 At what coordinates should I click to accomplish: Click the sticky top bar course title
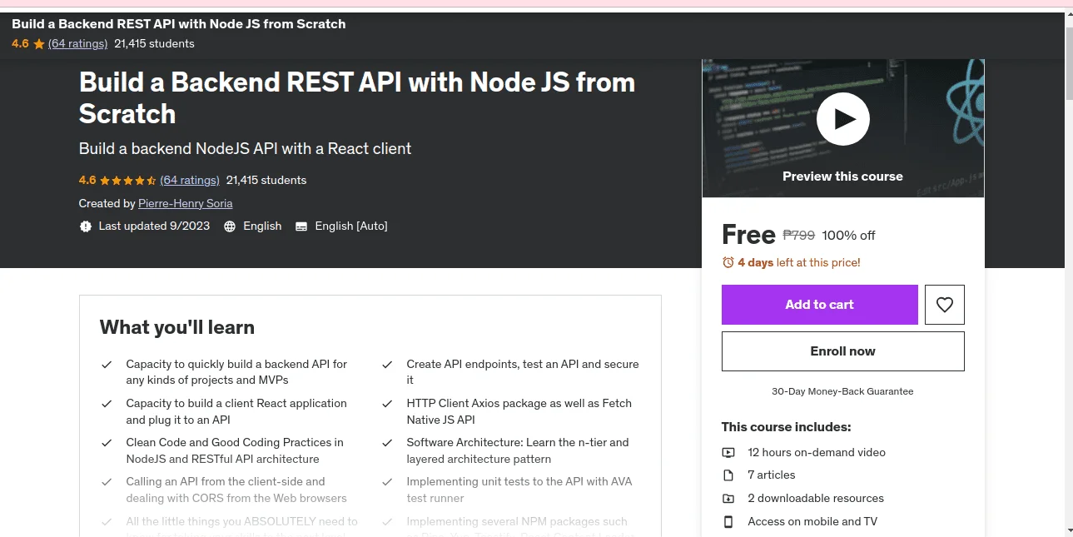(x=178, y=24)
